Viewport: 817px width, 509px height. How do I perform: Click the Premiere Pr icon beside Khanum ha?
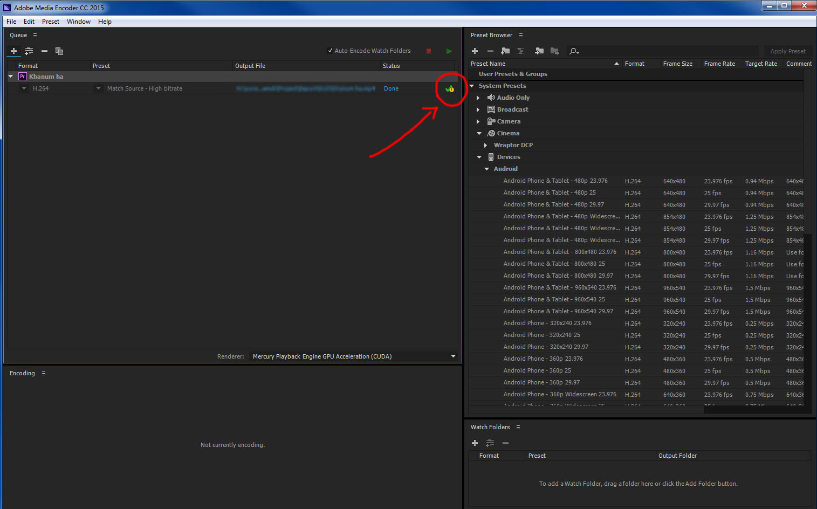pyautogui.click(x=23, y=77)
